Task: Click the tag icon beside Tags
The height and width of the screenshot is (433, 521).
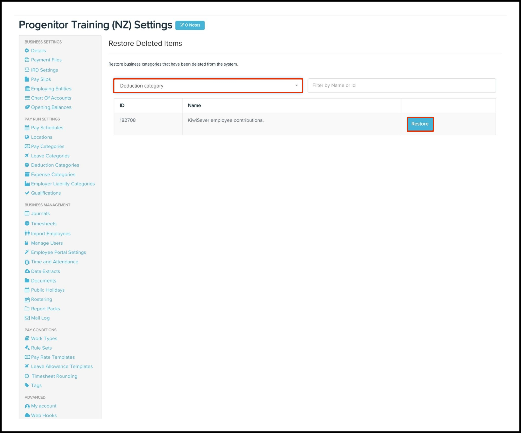Action: point(27,385)
